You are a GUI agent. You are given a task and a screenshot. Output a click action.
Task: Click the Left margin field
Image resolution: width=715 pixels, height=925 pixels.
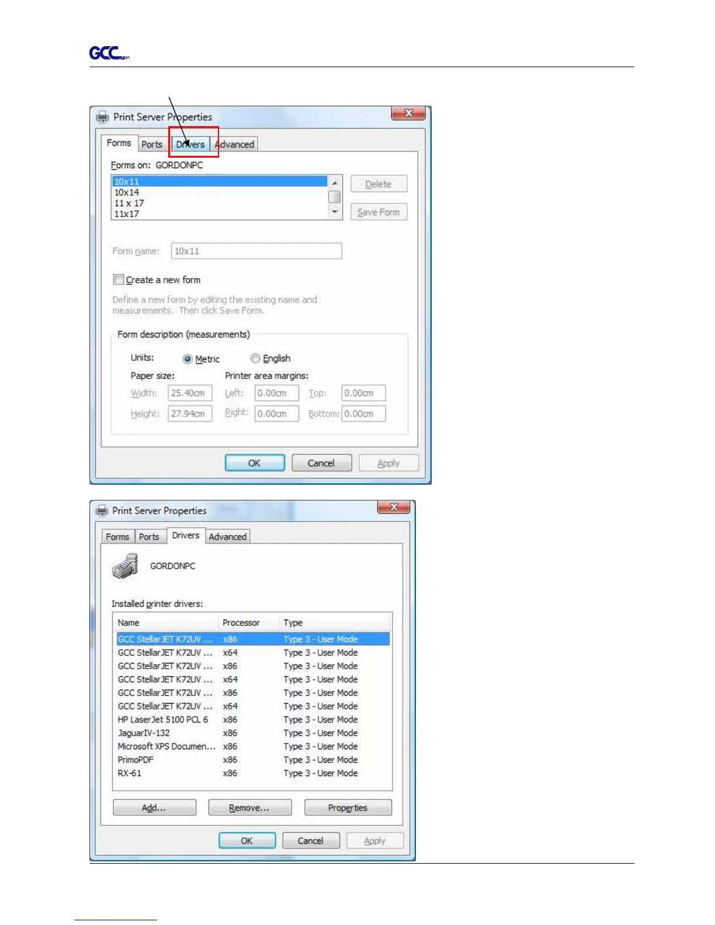click(x=277, y=393)
